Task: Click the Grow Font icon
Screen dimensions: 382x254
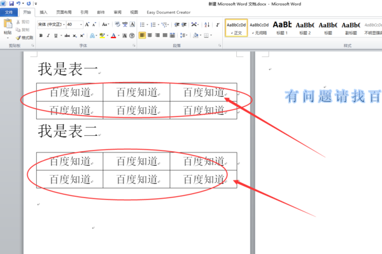Action: [x=87, y=24]
